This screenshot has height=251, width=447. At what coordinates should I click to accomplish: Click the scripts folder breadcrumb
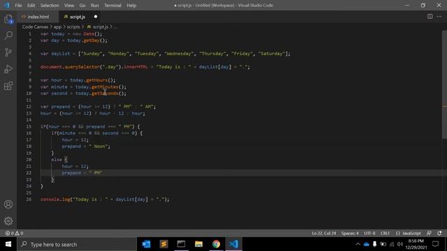73,26
